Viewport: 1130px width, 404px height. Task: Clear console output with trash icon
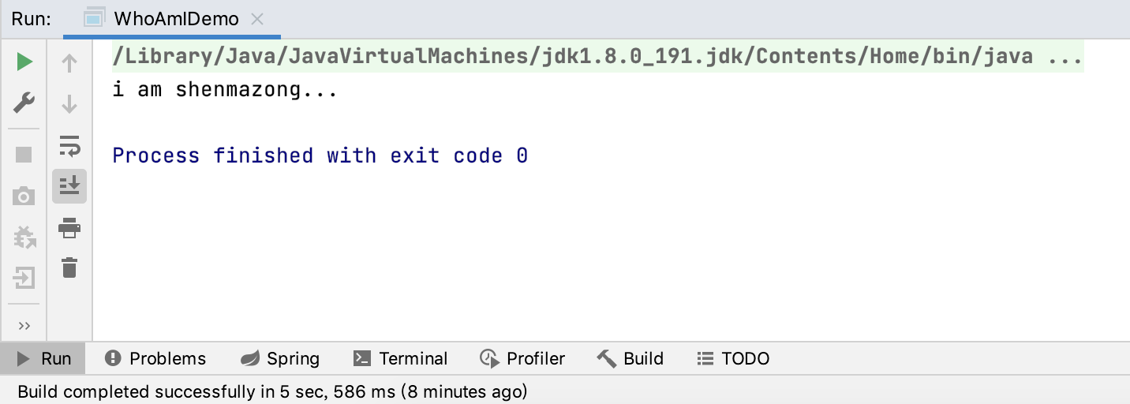(x=69, y=268)
